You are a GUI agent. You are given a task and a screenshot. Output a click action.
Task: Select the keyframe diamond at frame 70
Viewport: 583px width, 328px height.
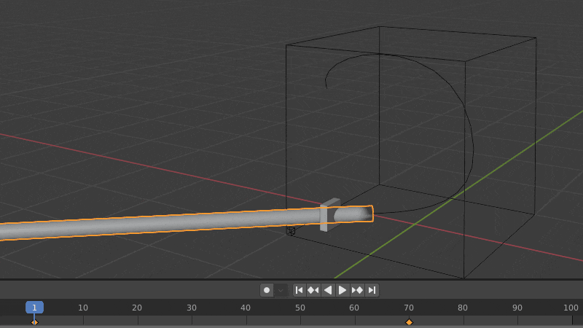coord(409,322)
